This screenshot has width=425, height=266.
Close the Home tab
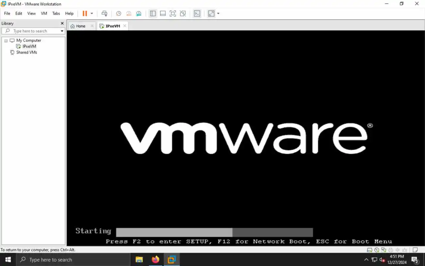tap(92, 26)
